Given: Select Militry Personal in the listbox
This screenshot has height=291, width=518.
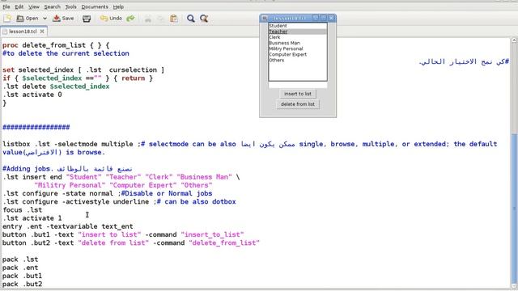Looking at the screenshot, I should click(x=298, y=48).
